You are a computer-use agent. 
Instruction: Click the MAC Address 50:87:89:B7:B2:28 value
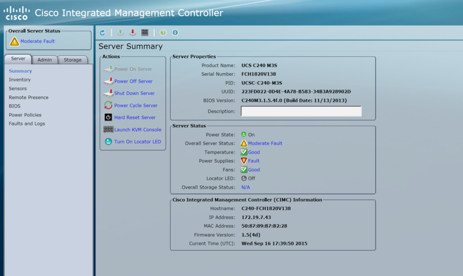(264, 226)
